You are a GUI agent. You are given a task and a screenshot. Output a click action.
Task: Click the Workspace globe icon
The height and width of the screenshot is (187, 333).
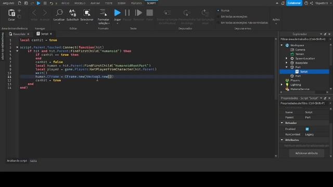[x=287, y=45]
